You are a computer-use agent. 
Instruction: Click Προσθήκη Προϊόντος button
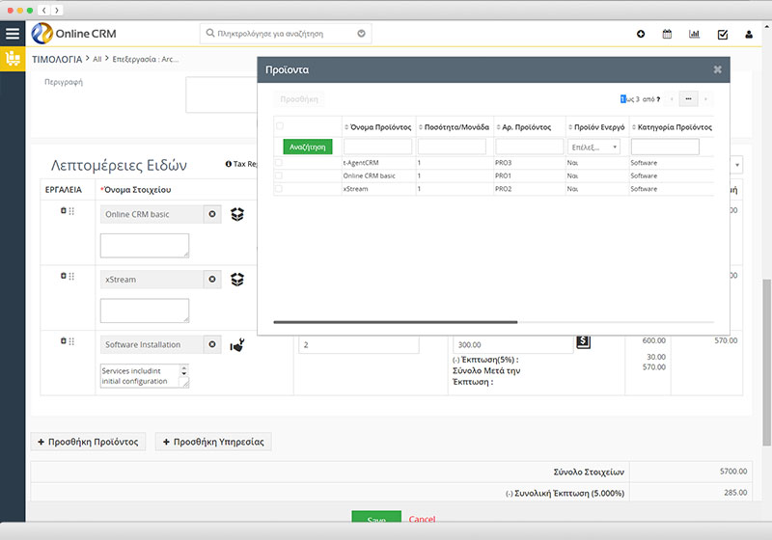coord(88,442)
